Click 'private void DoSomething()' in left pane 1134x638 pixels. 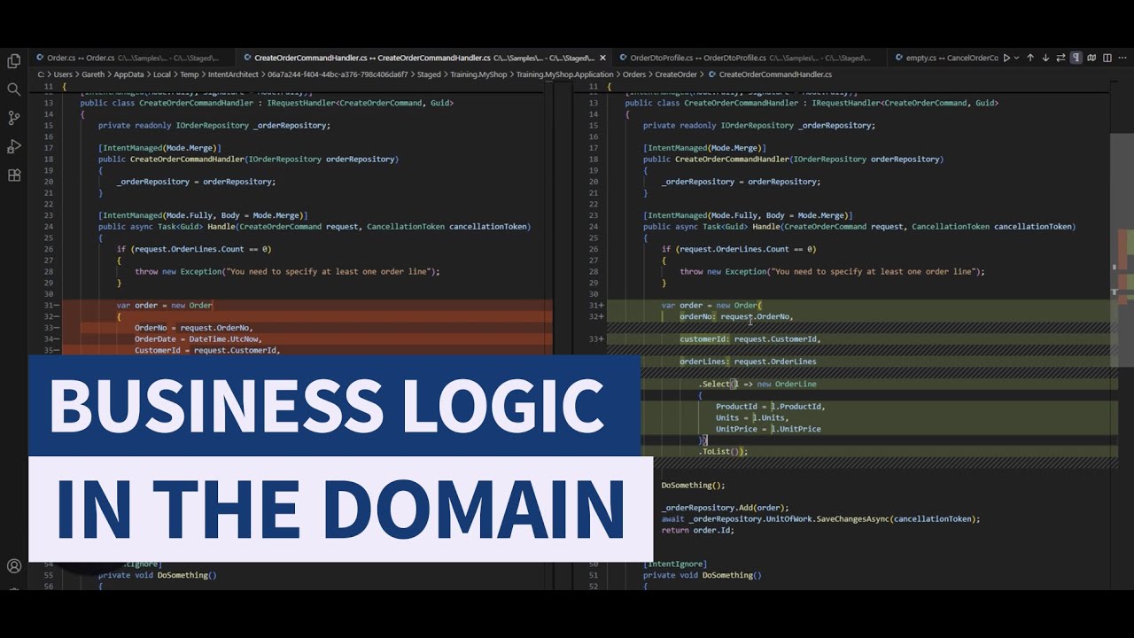click(x=158, y=575)
